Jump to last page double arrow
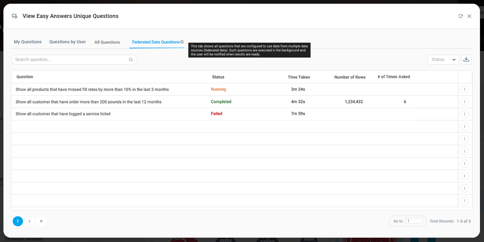 point(41,221)
